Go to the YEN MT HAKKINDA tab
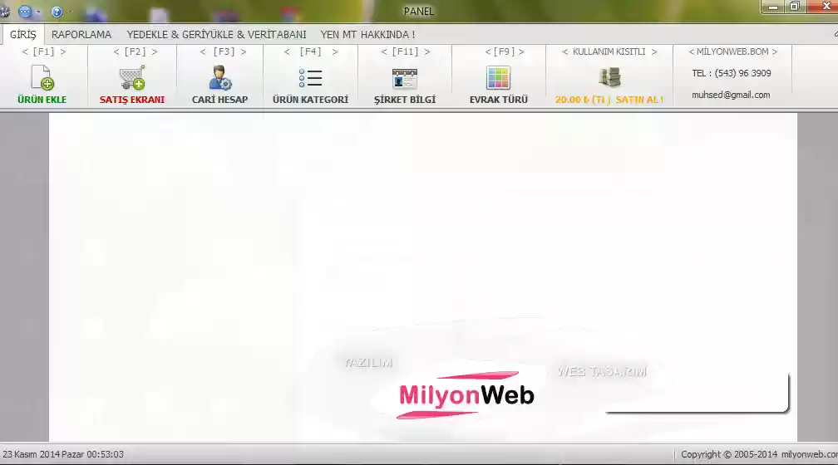The width and height of the screenshot is (838, 465). point(367,35)
